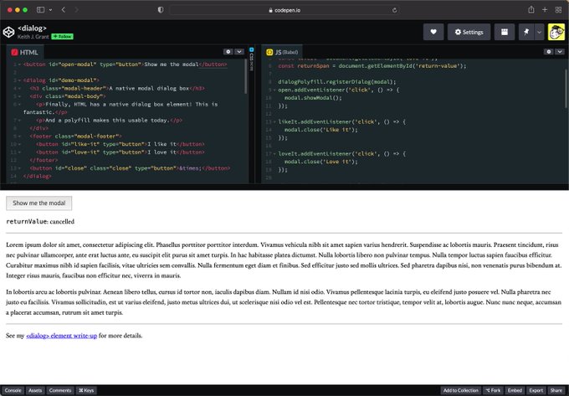Expand the JS editor dropdown chevron
569x396 pixels.
coord(560,52)
